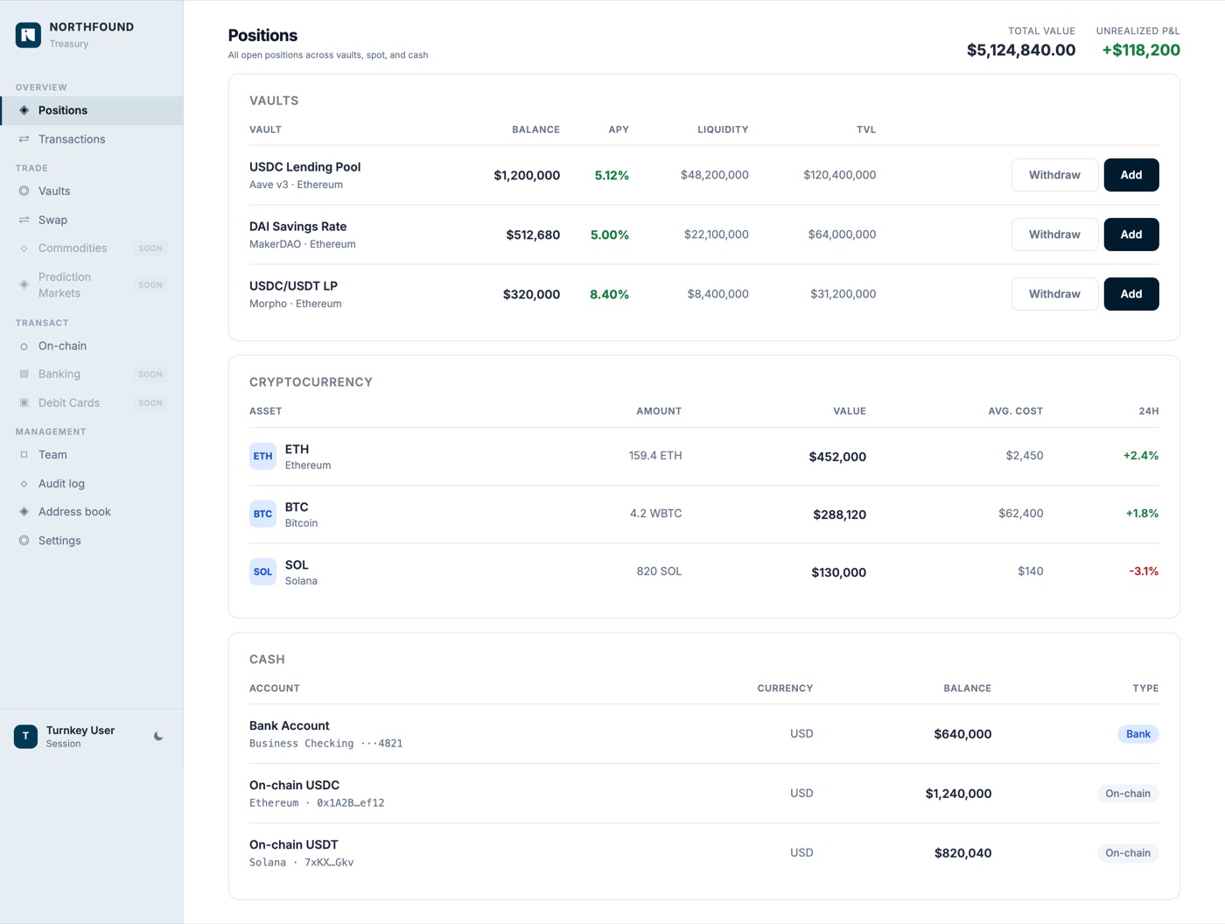
Task: Click the Northfound logo icon
Action: (28, 35)
